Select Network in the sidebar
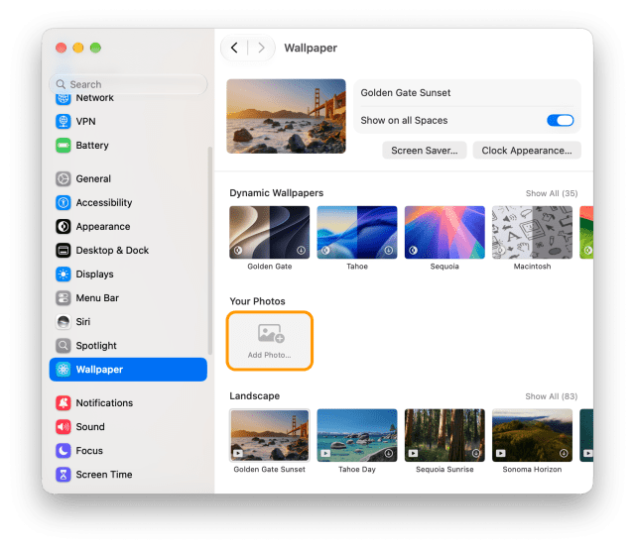 click(95, 98)
